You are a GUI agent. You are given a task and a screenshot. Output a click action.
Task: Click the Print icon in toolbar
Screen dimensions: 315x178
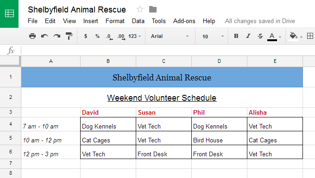pyautogui.click(x=32, y=36)
